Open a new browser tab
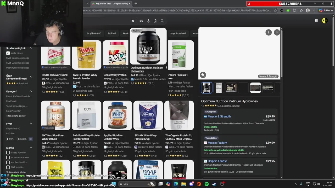 tap(136, 4)
